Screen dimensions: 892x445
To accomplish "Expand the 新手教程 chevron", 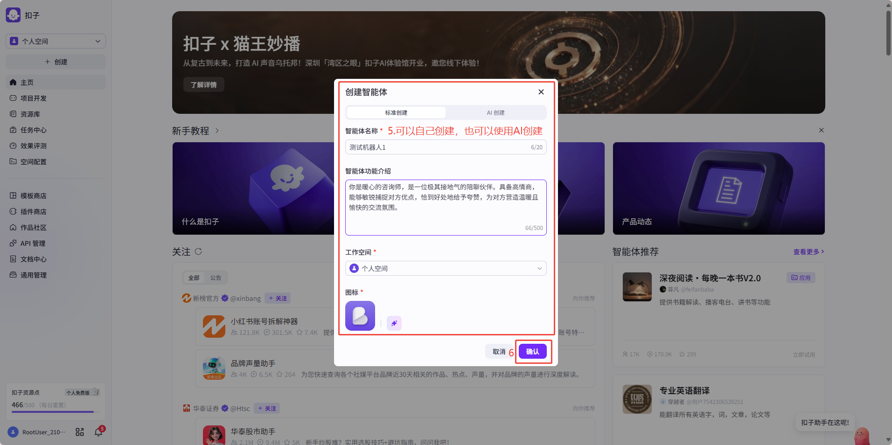I will point(217,131).
